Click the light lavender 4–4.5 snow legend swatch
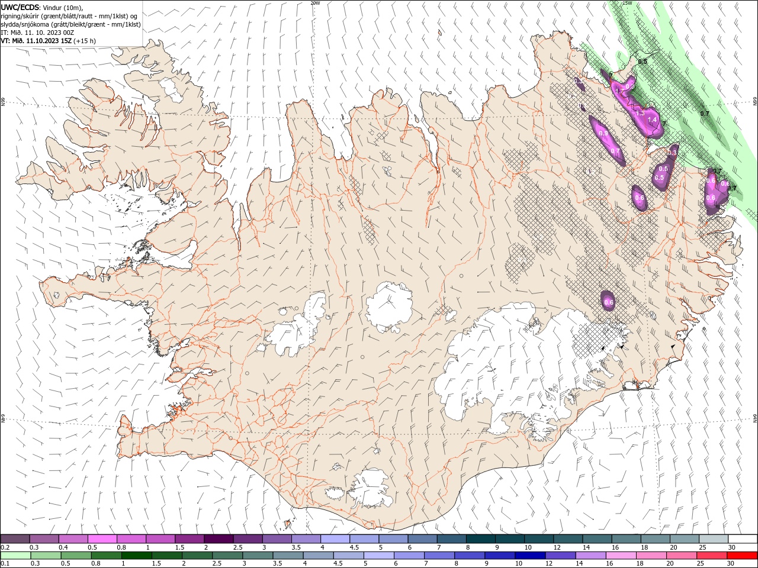Image resolution: width=758 pixels, height=568 pixels. (x=335, y=539)
